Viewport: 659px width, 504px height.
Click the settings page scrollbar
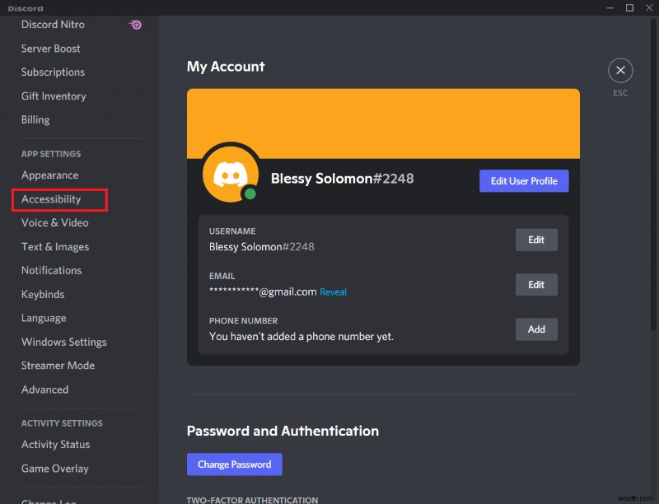[x=654, y=175]
